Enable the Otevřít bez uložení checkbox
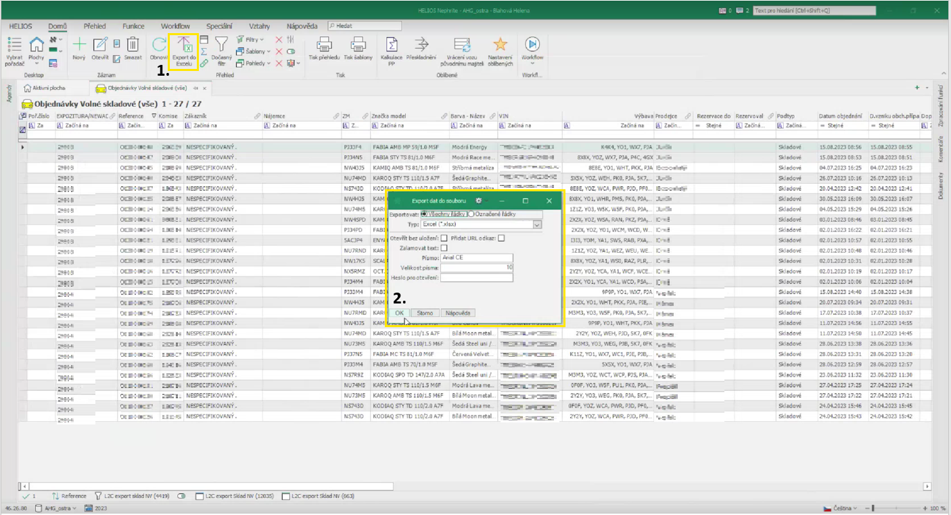This screenshot has width=951, height=515. (444, 238)
